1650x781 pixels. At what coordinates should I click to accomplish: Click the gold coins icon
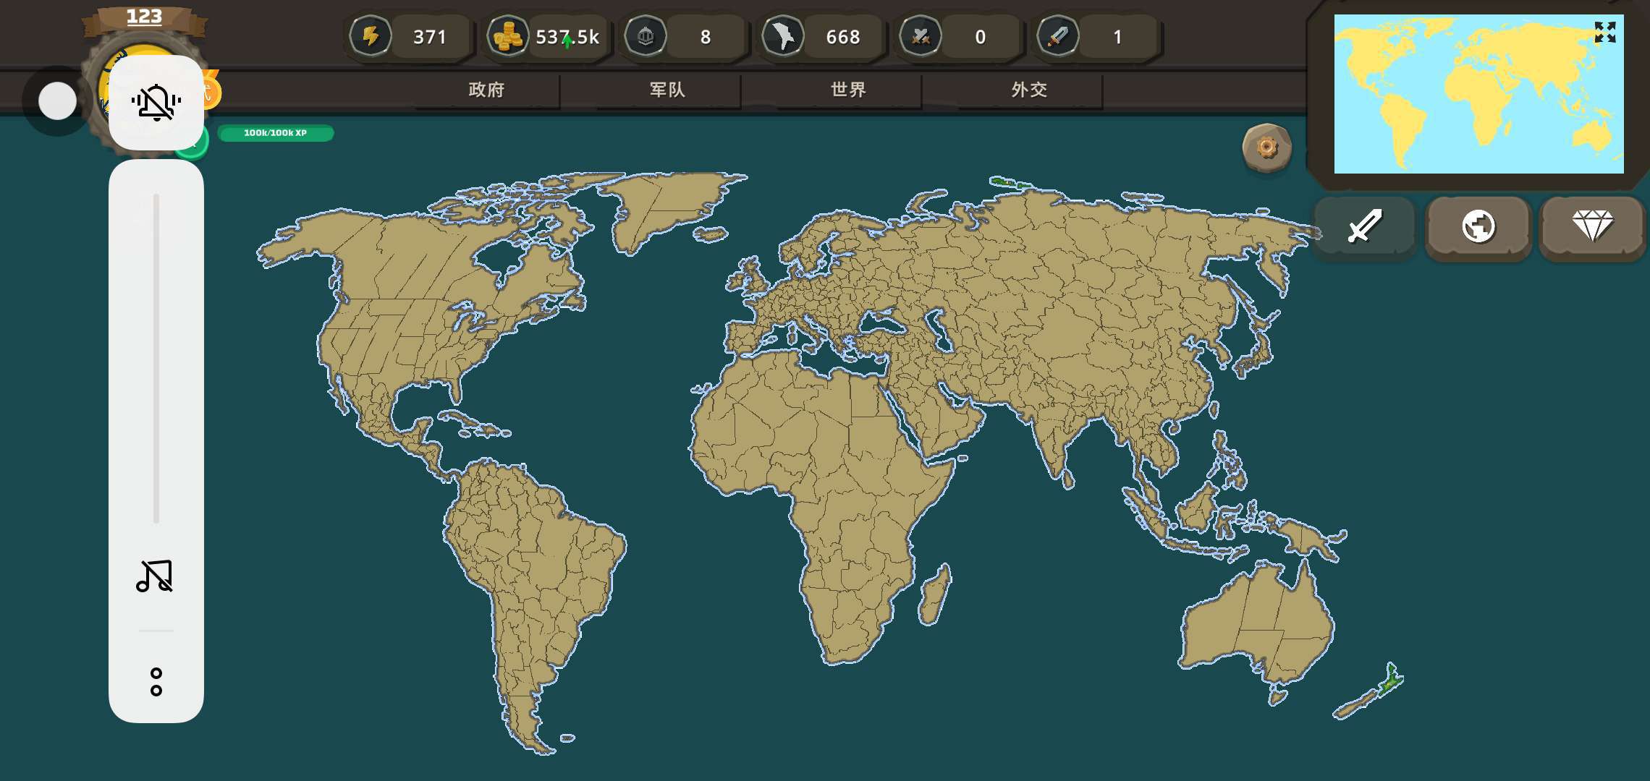click(507, 35)
